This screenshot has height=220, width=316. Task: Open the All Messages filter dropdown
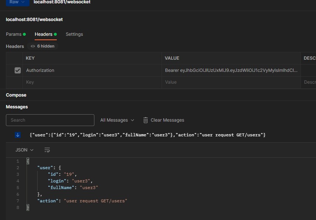(x=117, y=120)
